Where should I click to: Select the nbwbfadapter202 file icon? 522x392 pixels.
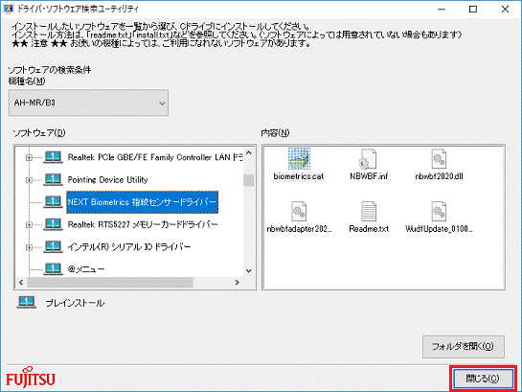(299, 212)
